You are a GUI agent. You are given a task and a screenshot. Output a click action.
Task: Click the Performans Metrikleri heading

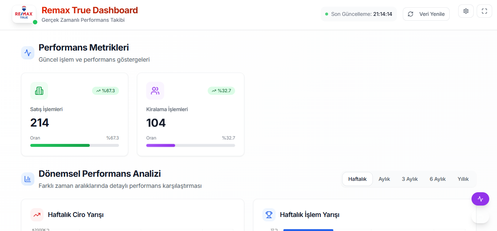click(84, 48)
